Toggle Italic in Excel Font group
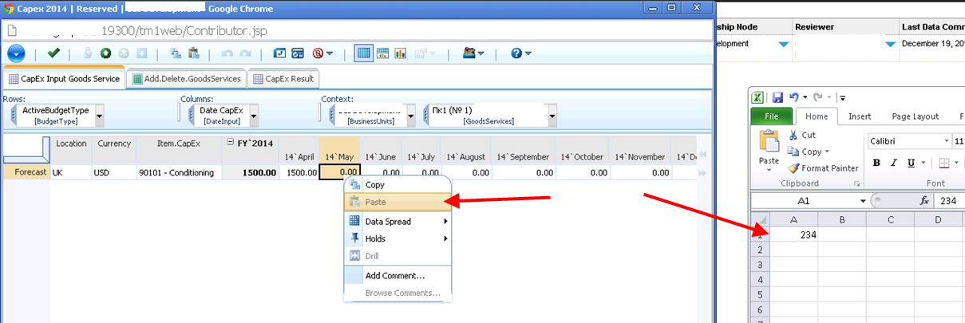The height and width of the screenshot is (323, 965). (894, 163)
